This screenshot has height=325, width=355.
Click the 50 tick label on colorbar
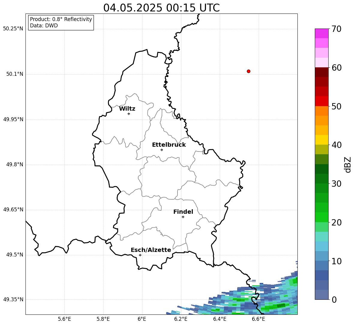[x=337, y=106]
